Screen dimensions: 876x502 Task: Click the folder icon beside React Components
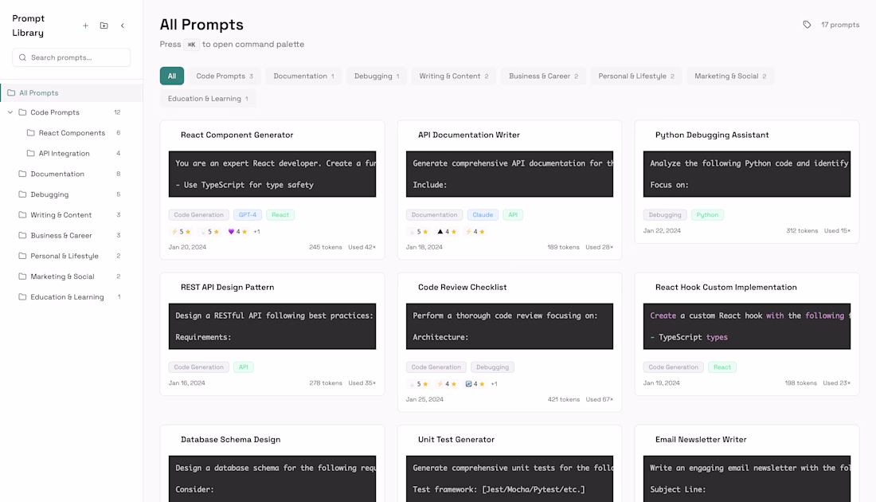pyautogui.click(x=30, y=133)
